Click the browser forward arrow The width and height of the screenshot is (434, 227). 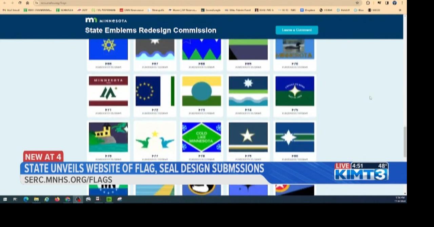click(12, 3)
